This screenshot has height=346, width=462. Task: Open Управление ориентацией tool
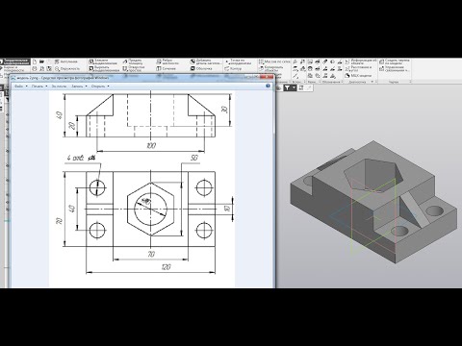395,68
